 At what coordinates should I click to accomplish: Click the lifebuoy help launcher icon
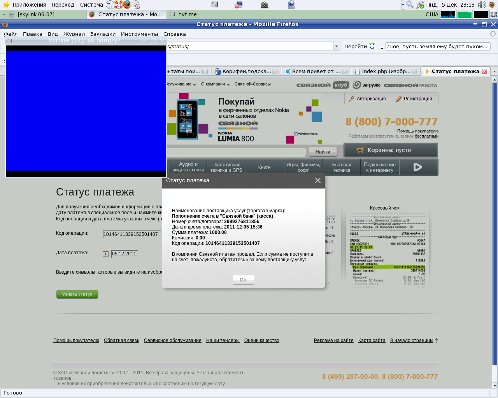119,5
